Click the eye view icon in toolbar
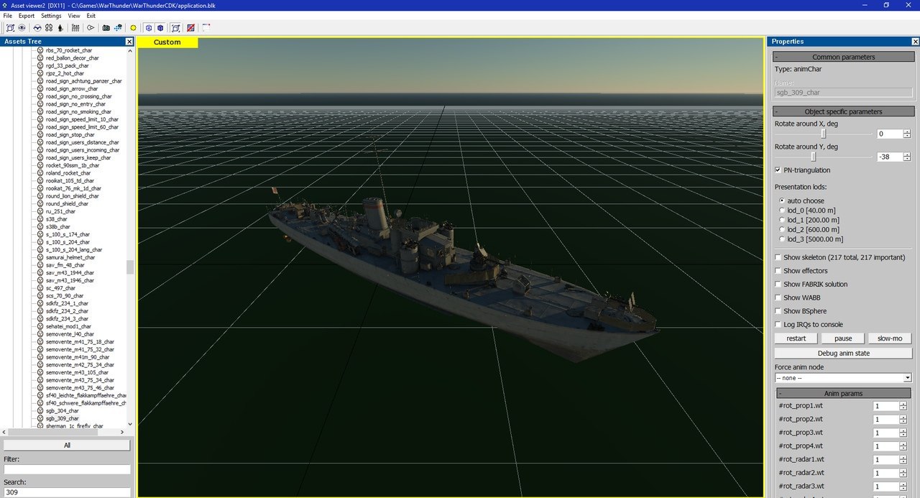 (x=22, y=28)
